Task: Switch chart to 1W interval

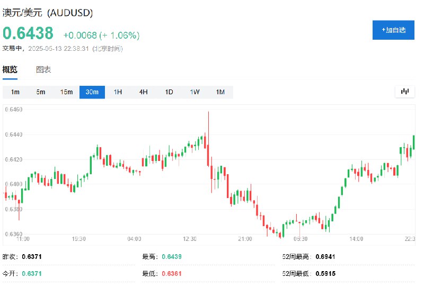Action: coord(195,92)
